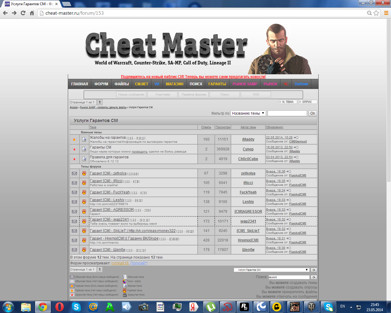This screenshot has height=313, width=391.
Task: Click Ok button next to filter field
Action: click(x=312, y=113)
